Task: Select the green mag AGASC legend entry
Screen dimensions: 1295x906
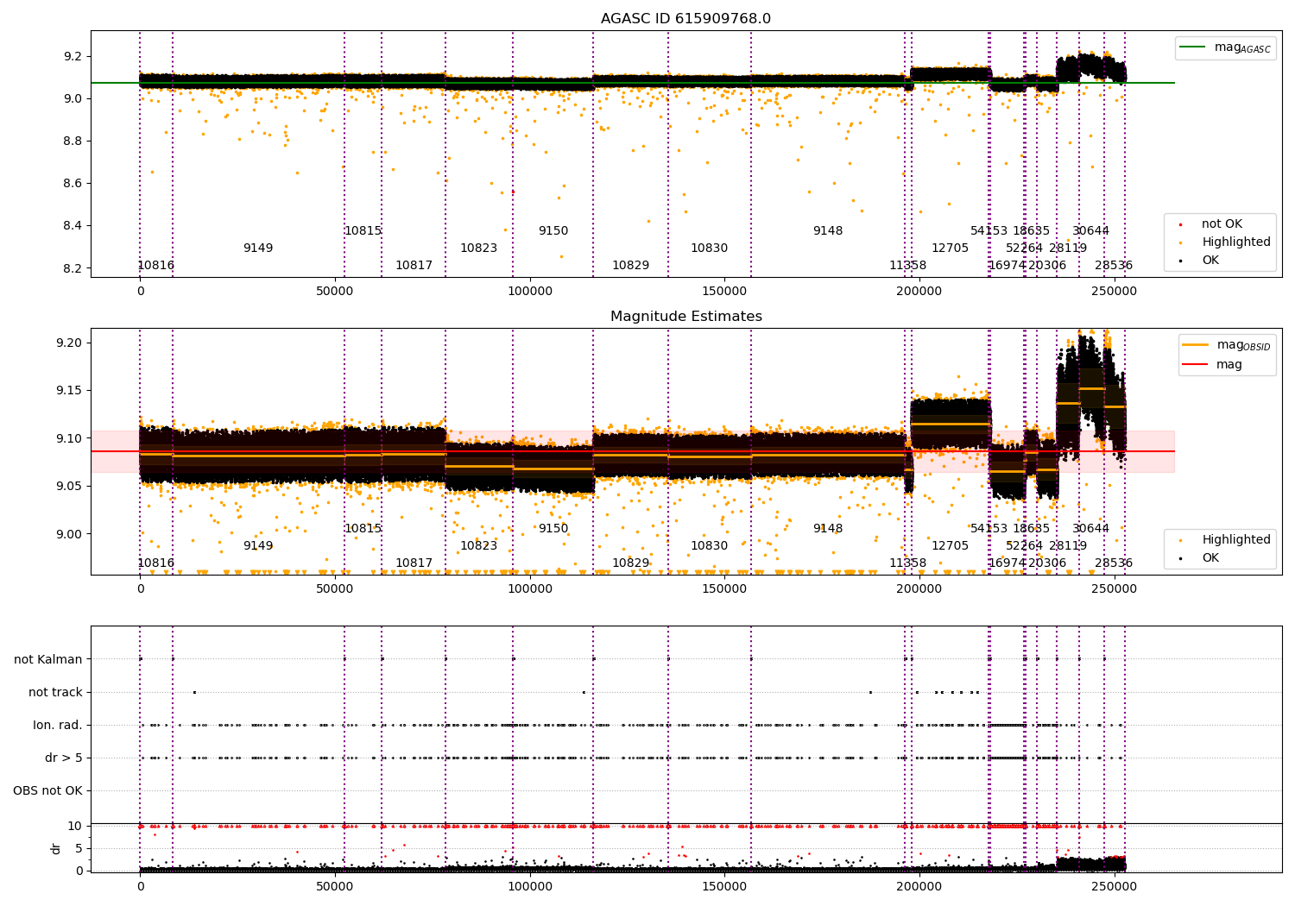Action: (x=1226, y=47)
